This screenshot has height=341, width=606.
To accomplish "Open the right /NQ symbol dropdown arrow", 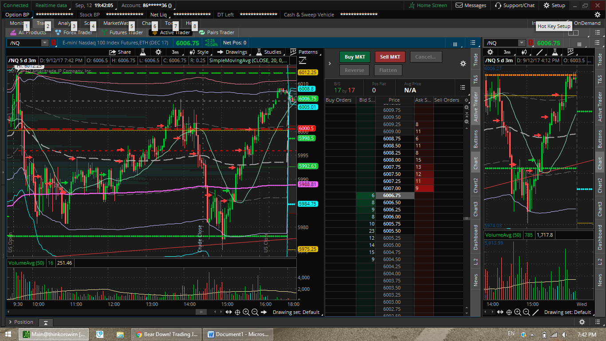I will point(521,43).
